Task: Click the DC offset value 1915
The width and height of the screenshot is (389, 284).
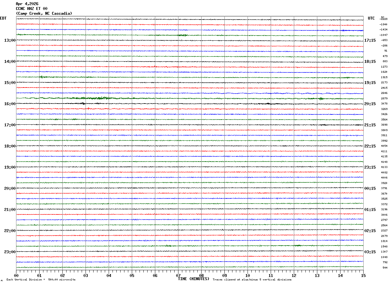Action: [384, 78]
